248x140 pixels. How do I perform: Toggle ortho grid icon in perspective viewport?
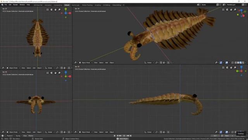click(x=223, y=10)
